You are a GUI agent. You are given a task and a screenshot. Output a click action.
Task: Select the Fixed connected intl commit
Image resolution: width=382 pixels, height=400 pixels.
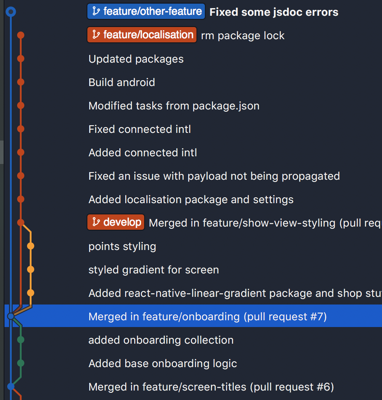click(140, 129)
